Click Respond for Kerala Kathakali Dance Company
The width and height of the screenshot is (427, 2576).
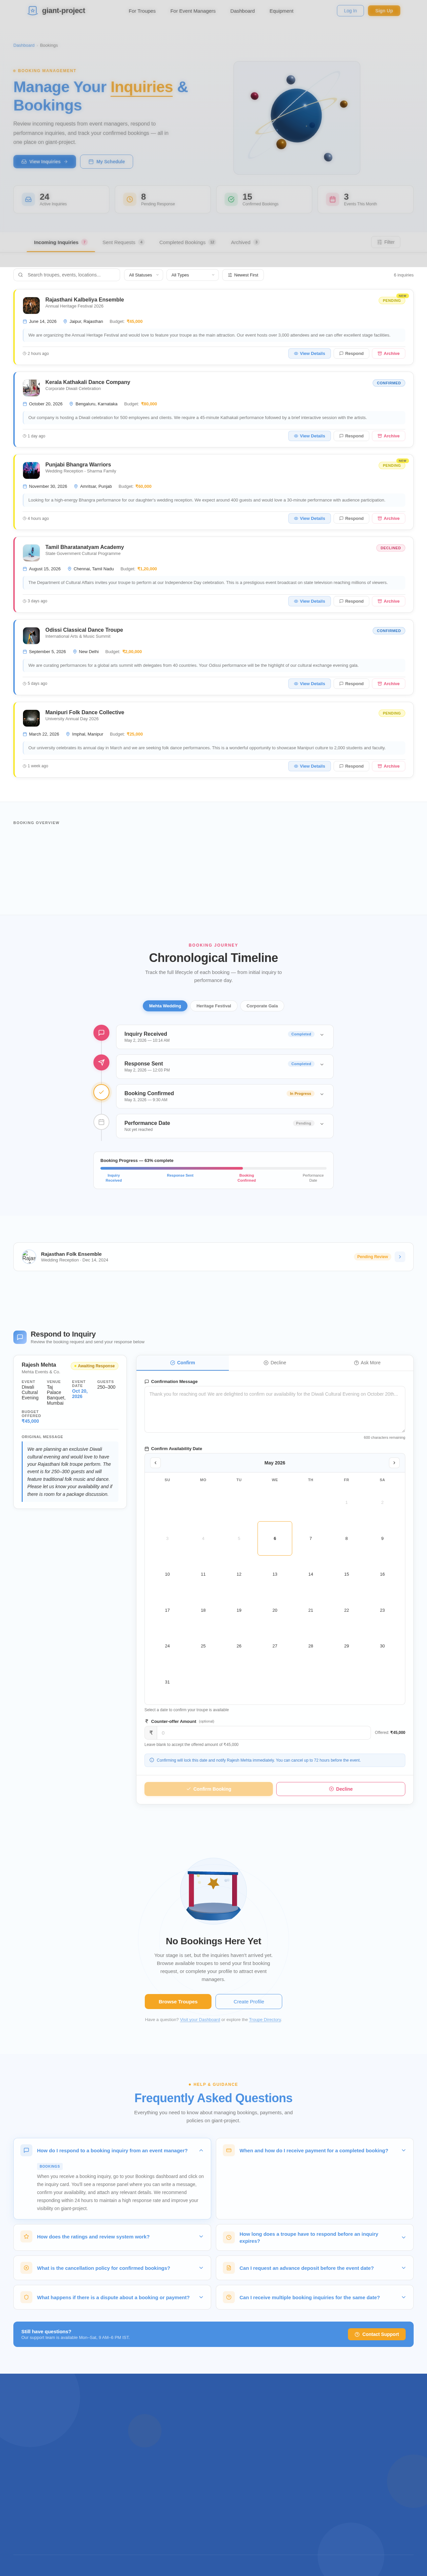(x=351, y=436)
